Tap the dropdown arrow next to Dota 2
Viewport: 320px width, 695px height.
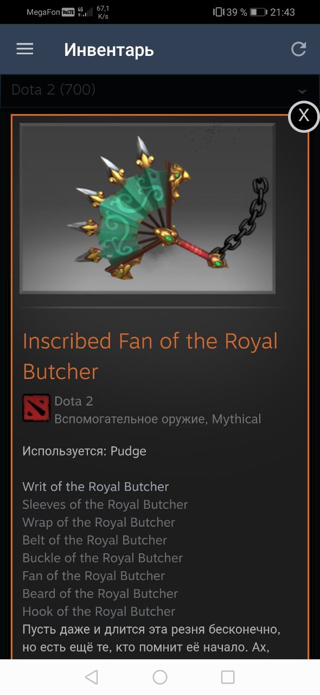coord(302,91)
